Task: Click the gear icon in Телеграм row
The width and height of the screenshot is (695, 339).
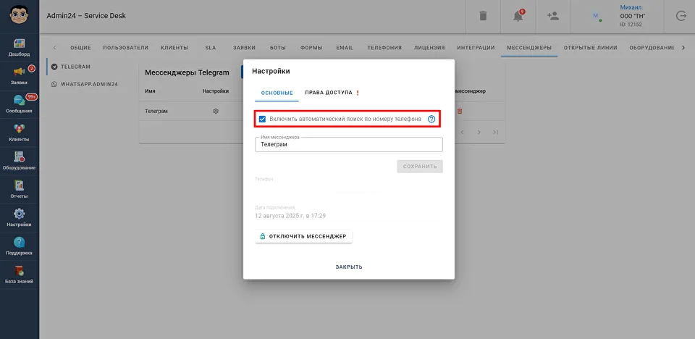Action: coord(216,111)
